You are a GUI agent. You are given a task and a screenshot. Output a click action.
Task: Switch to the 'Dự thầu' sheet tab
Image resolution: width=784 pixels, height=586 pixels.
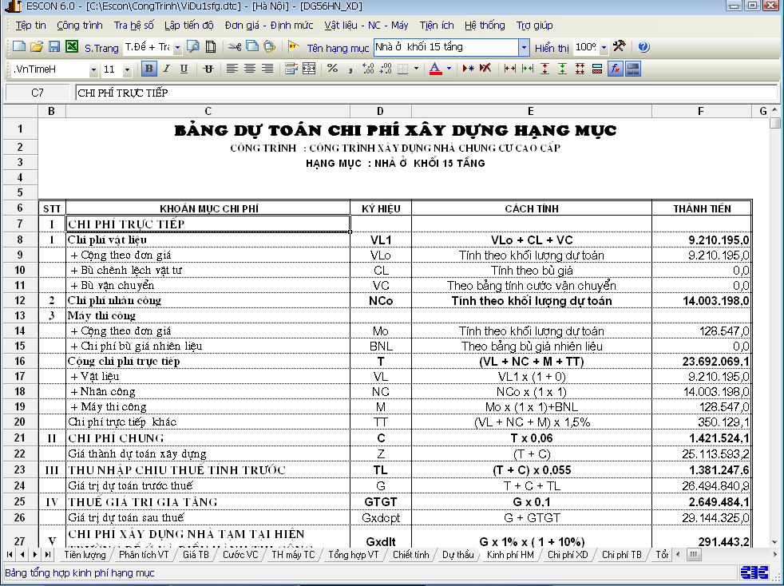click(457, 554)
